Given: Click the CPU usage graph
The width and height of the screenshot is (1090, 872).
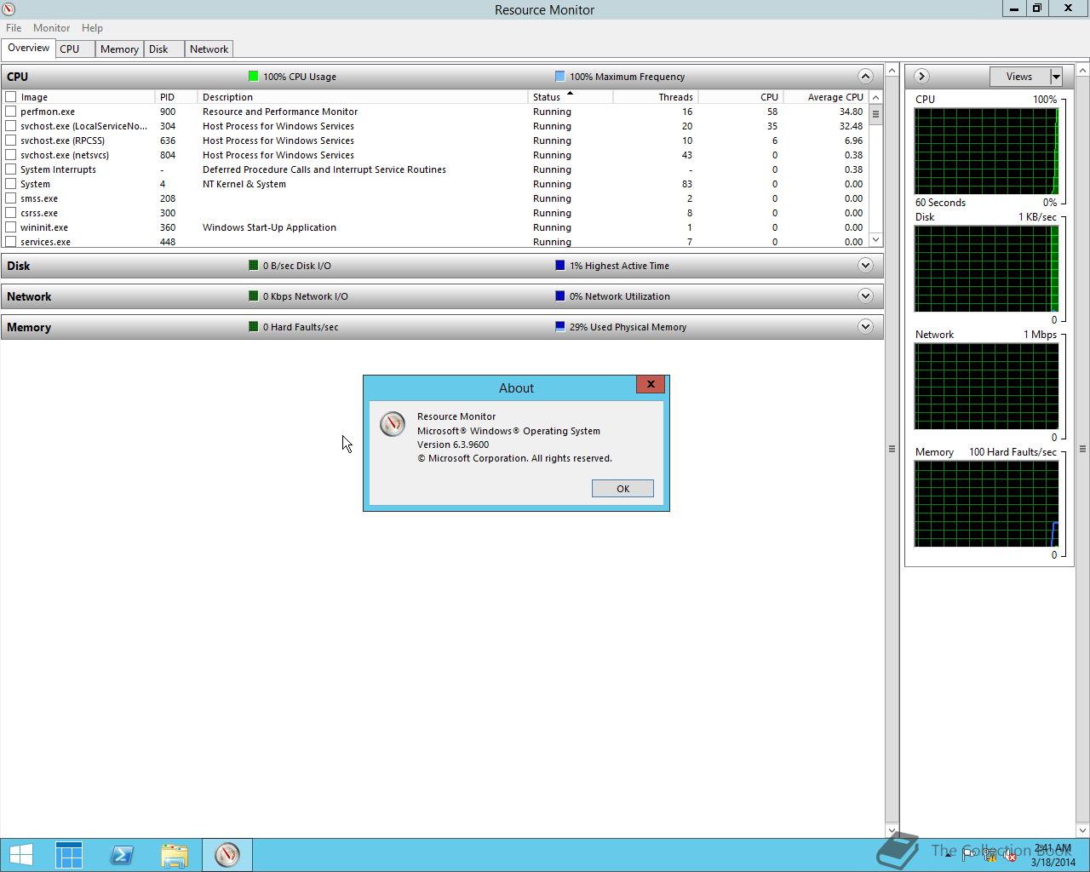Looking at the screenshot, I should pos(986,152).
